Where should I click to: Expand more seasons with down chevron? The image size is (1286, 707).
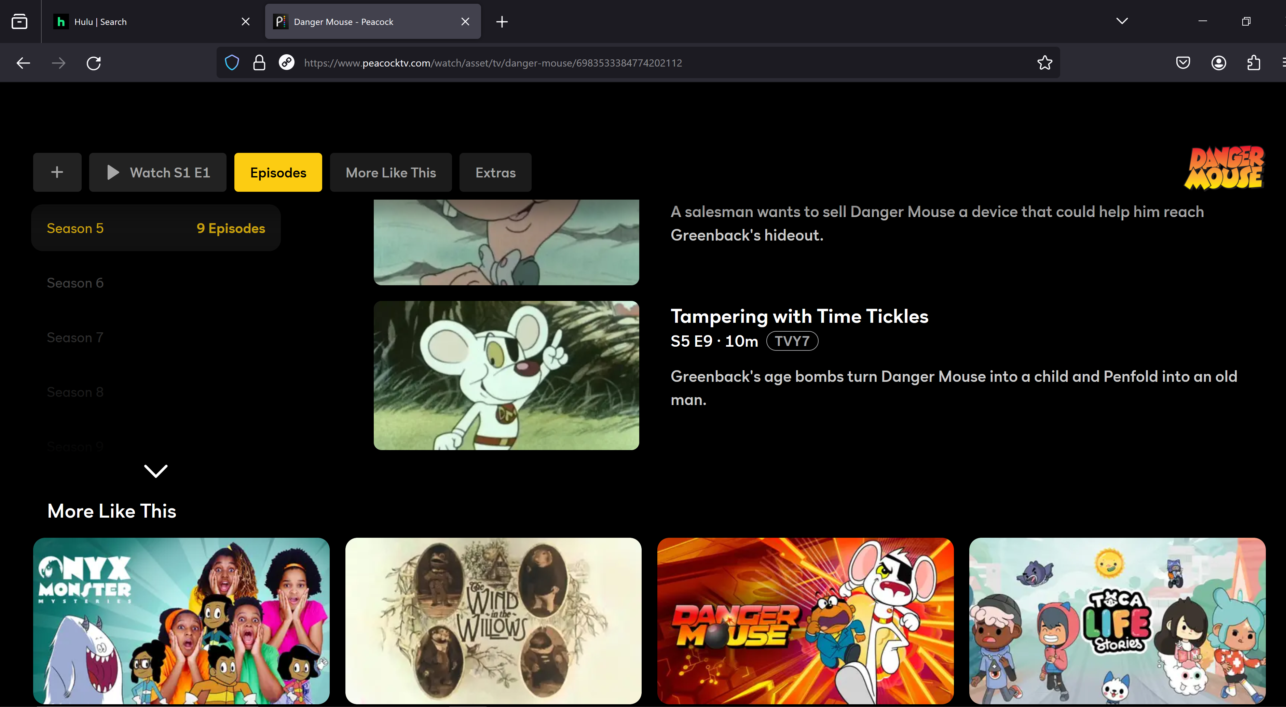pos(156,471)
